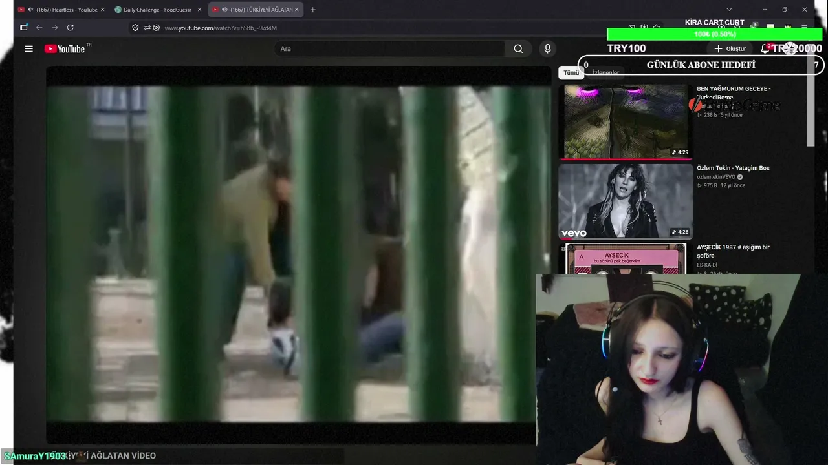Click the magnifier search button

518,48
